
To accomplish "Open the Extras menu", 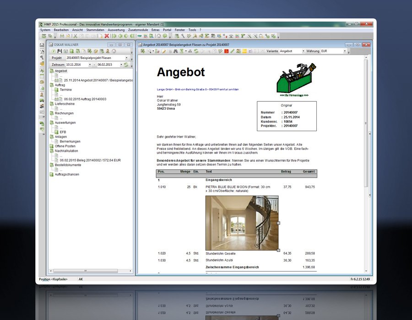I will 156,30.
